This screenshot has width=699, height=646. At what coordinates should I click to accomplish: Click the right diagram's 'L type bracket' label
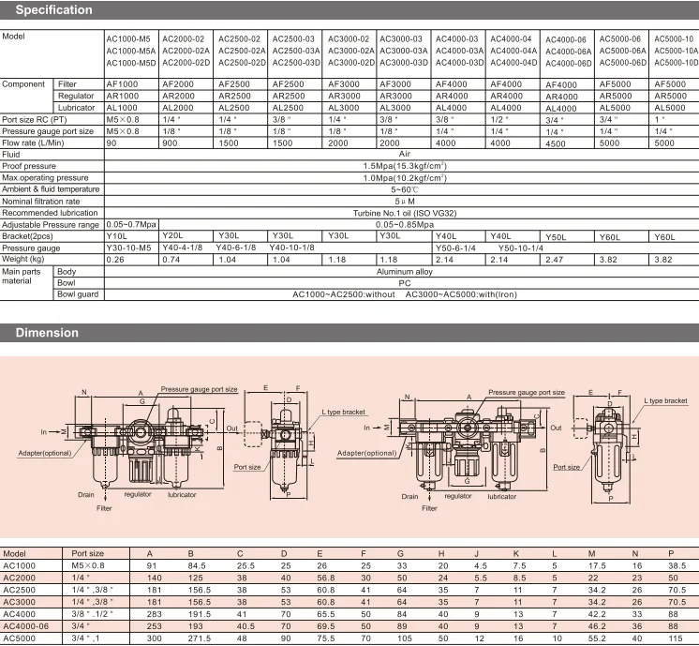coord(665,400)
